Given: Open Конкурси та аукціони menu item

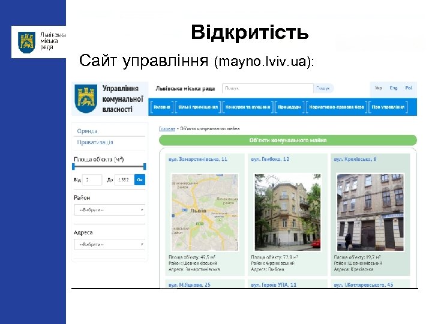Looking at the screenshot, I should (x=248, y=107).
